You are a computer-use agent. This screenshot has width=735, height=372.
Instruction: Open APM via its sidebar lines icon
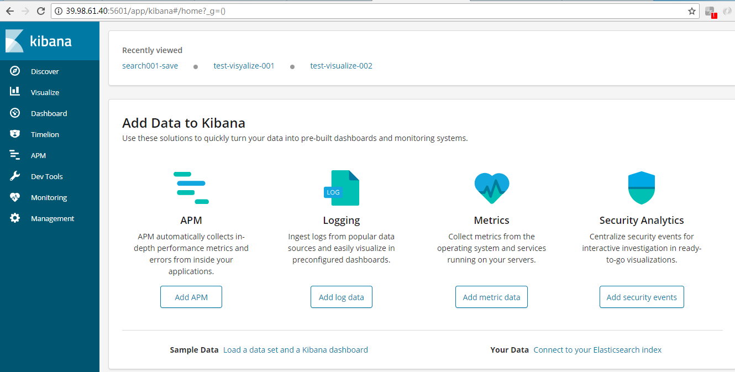15,155
